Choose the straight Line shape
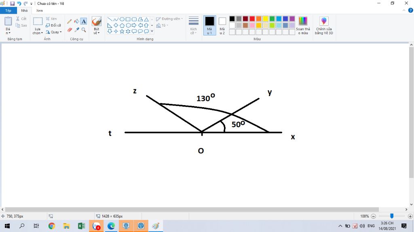The width and height of the screenshot is (414, 232). click(x=110, y=19)
